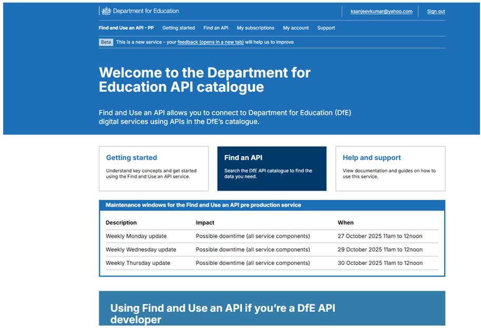Click the Welcome to the Department for Education heading
This screenshot has height=335, width=481.
204,79
